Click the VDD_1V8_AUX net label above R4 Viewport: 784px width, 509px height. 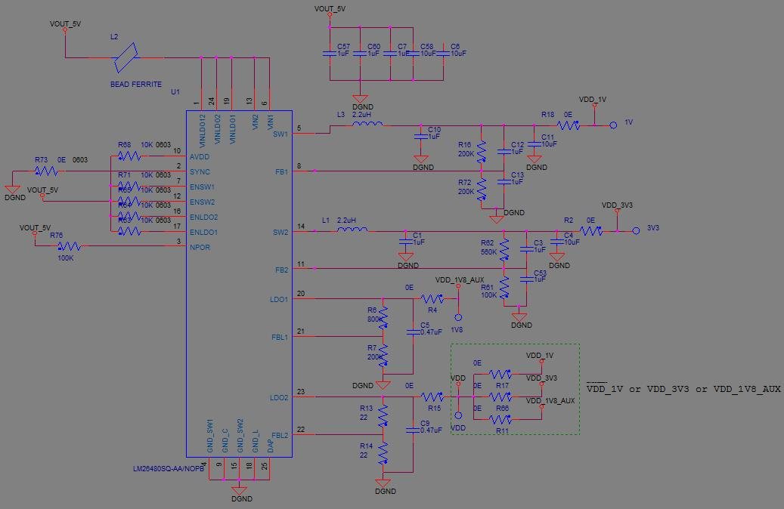coord(460,280)
